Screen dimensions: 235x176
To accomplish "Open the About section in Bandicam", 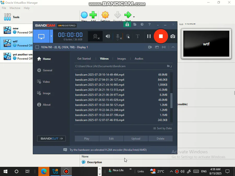I will click(x=44, y=105).
